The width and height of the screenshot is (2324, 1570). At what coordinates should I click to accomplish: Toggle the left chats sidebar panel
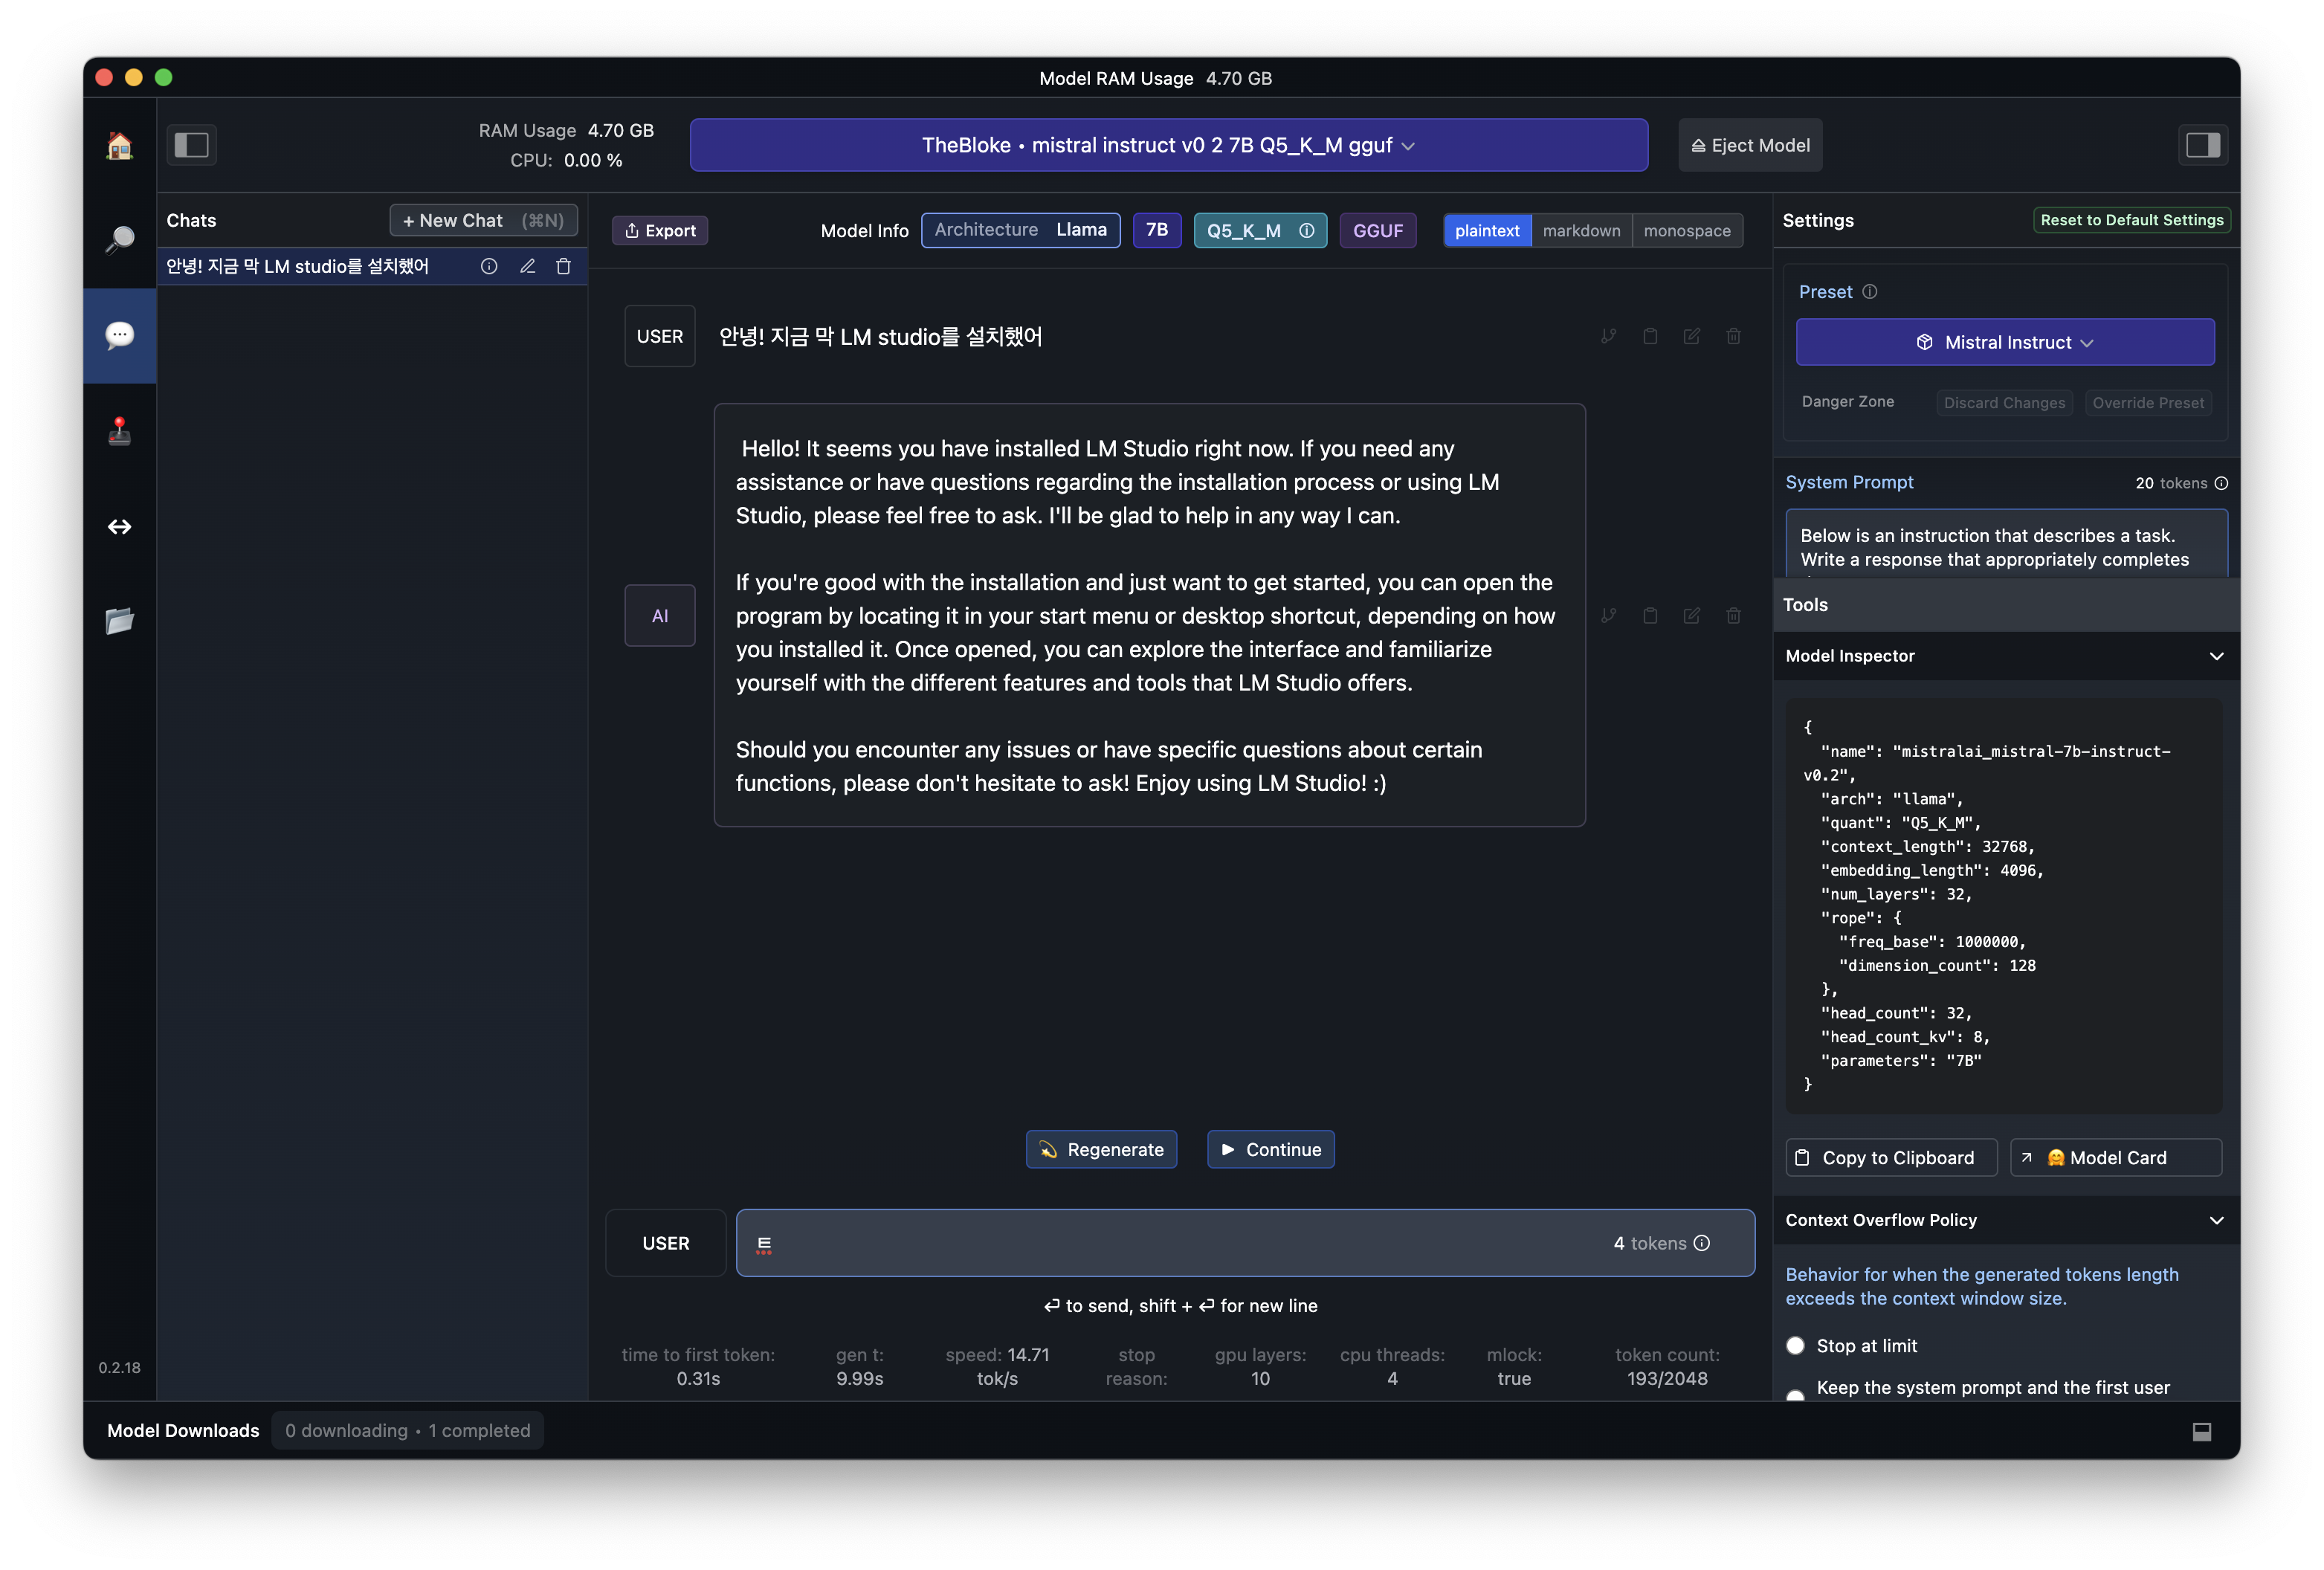point(191,145)
